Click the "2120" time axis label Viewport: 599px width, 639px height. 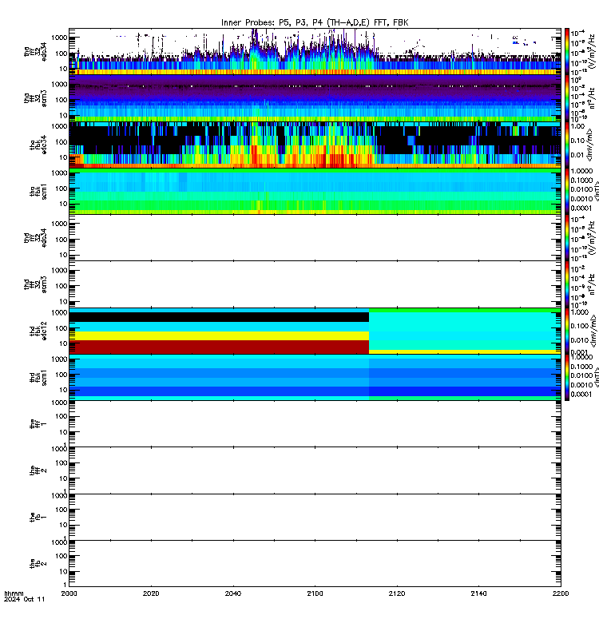(x=397, y=593)
